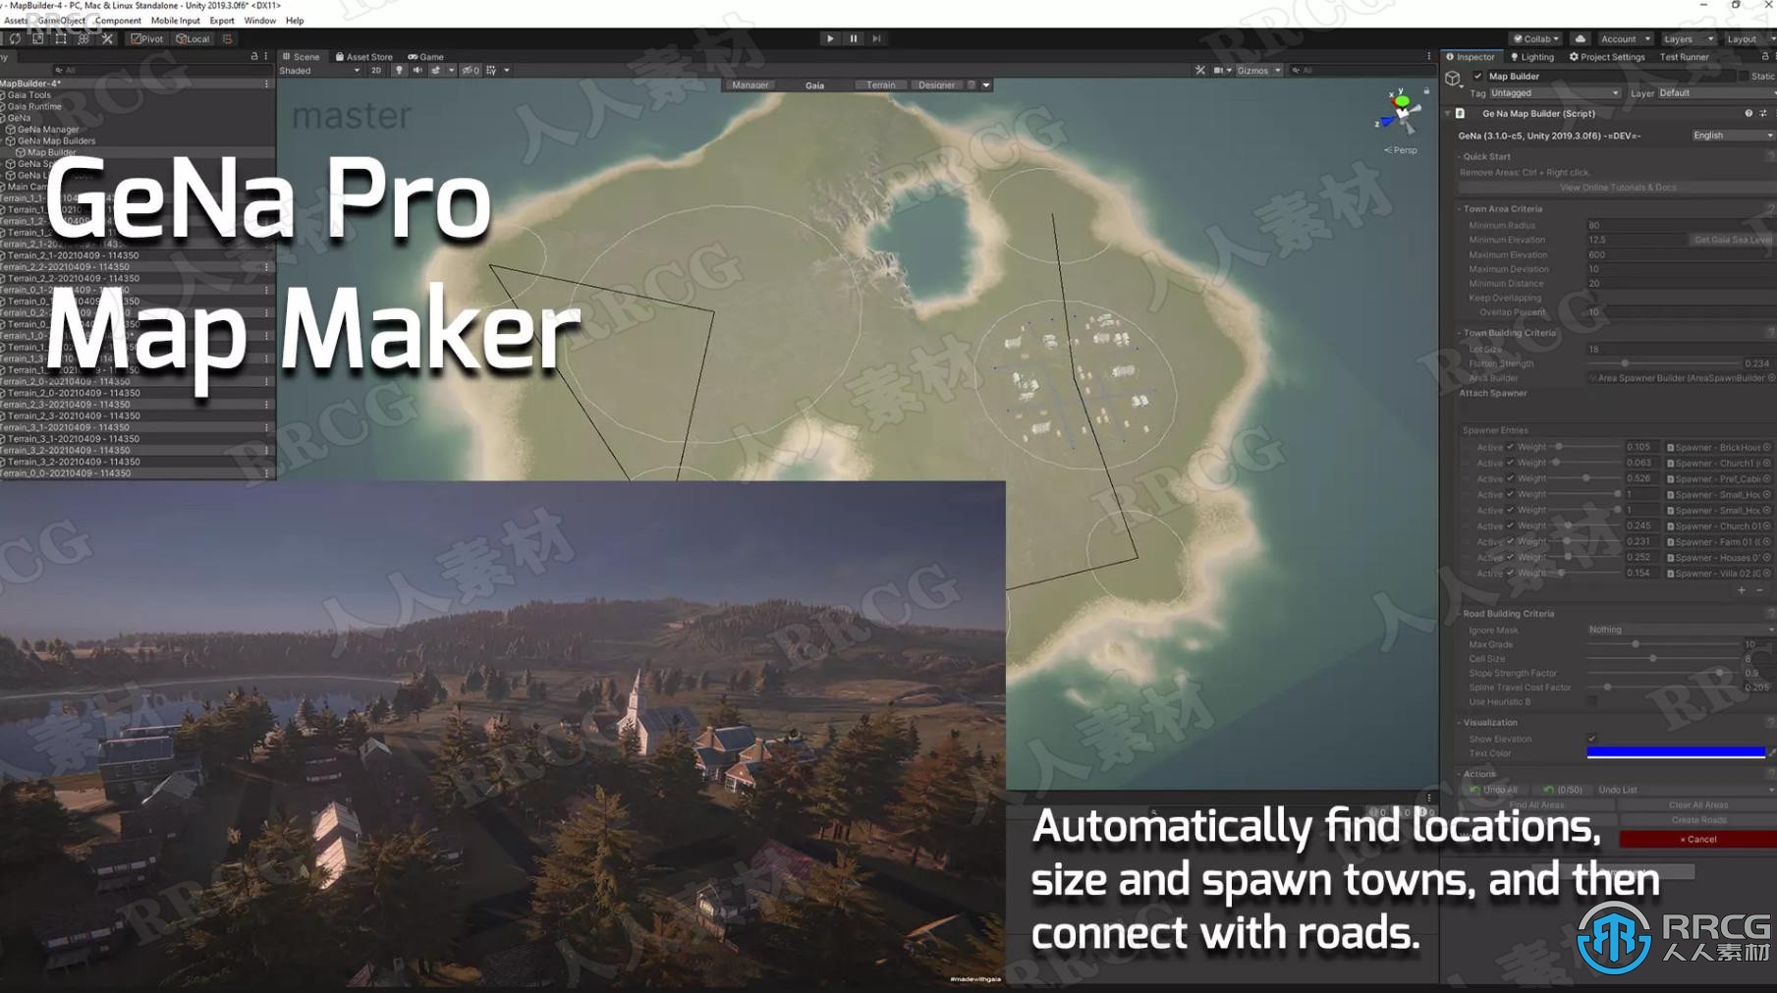Open the Layout dropdown
The height and width of the screenshot is (993, 1777).
tap(1749, 39)
